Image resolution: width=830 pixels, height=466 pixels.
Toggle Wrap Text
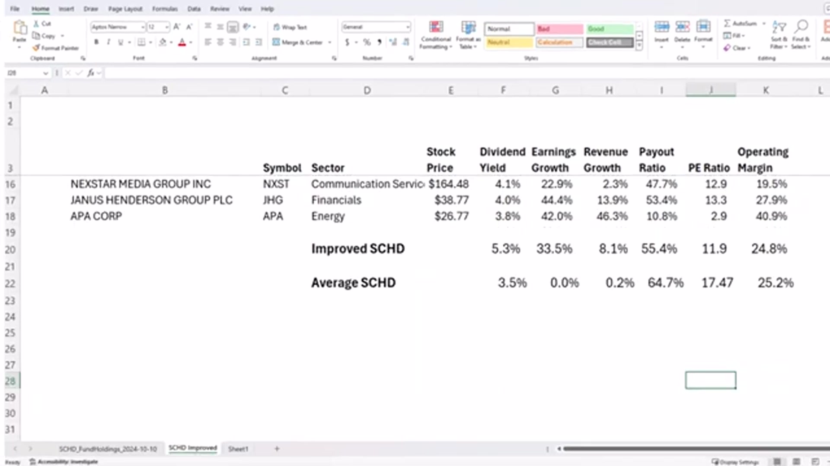[x=290, y=27]
